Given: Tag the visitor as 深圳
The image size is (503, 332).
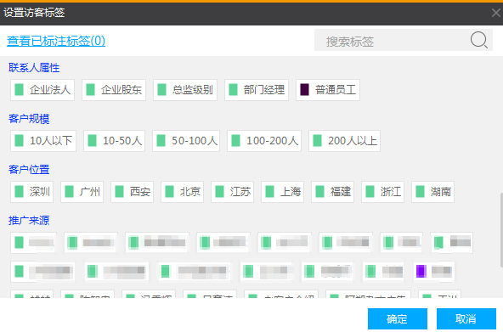Looking at the screenshot, I should point(31,192).
